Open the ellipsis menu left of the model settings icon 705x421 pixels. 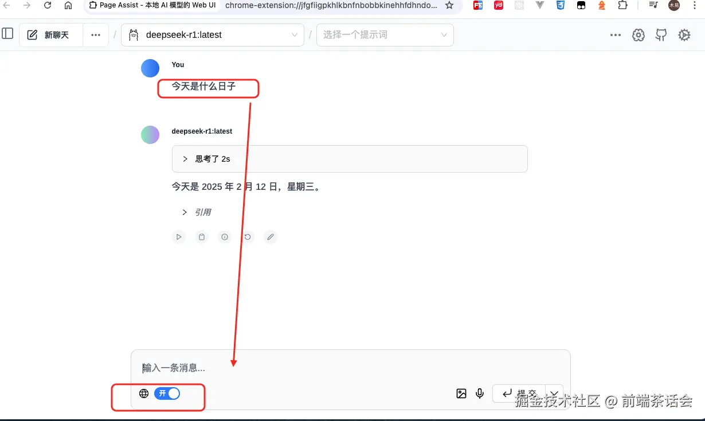pos(616,35)
